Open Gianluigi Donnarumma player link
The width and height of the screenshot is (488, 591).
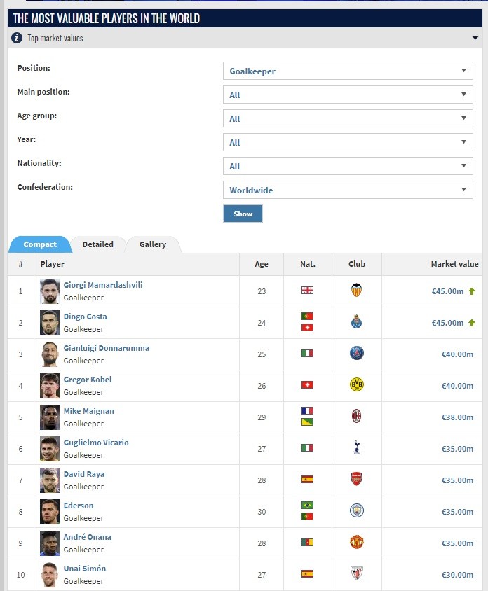(107, 348)
